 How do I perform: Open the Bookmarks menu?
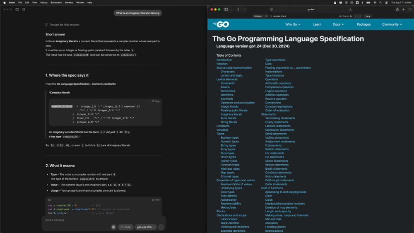point(56,2)
